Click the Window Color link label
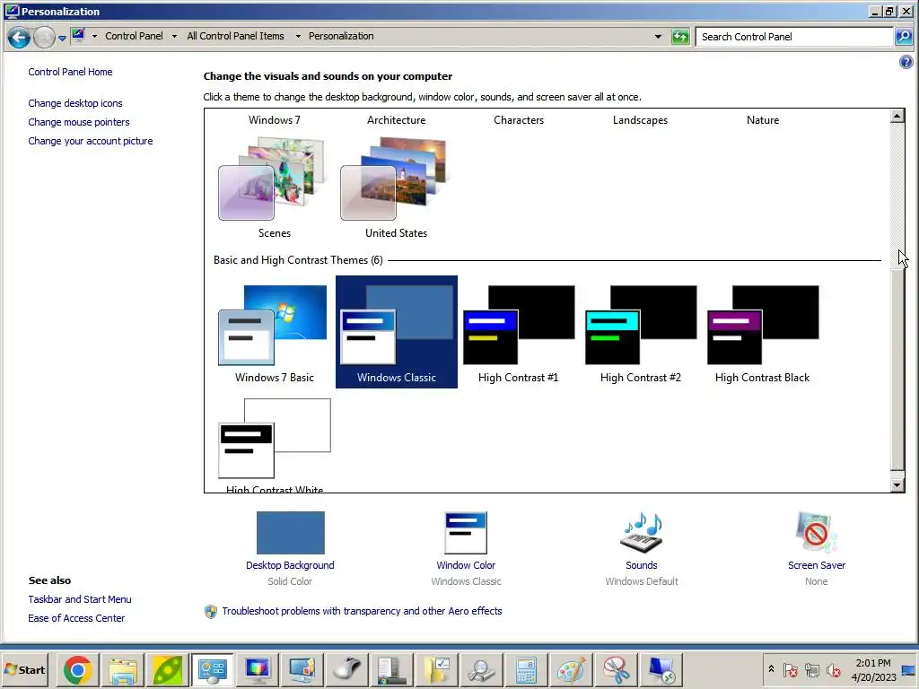This screenshot has width=919, height=689. pyautogui.click(x=466, y=565)
